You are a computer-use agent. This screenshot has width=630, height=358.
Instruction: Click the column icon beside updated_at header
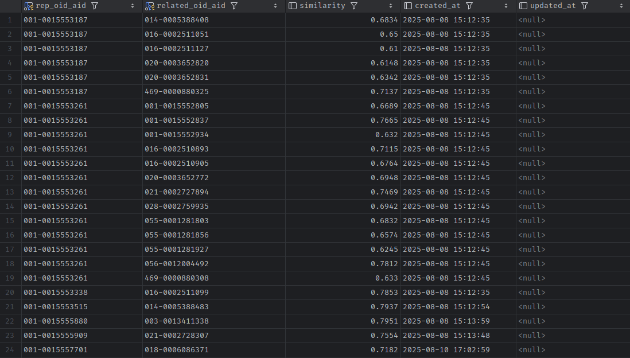click(523, 6)
